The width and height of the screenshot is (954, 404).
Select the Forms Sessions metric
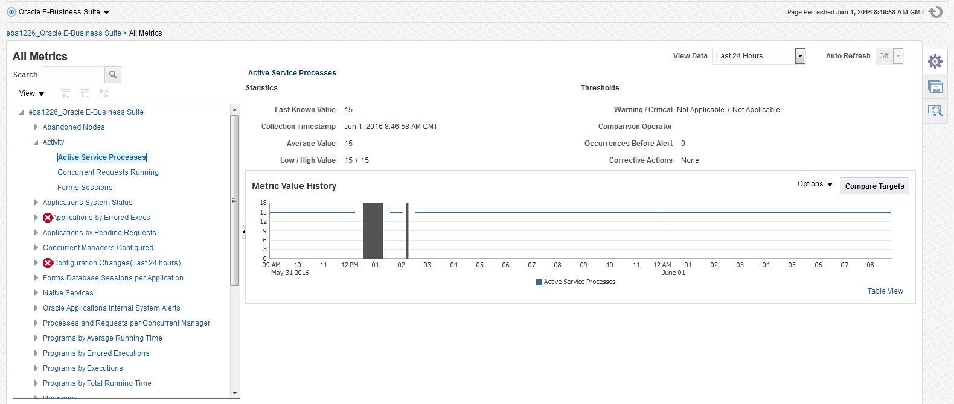(85, 188)
